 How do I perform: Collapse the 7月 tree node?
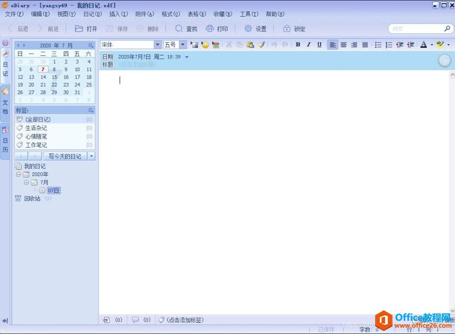(26, 182)
